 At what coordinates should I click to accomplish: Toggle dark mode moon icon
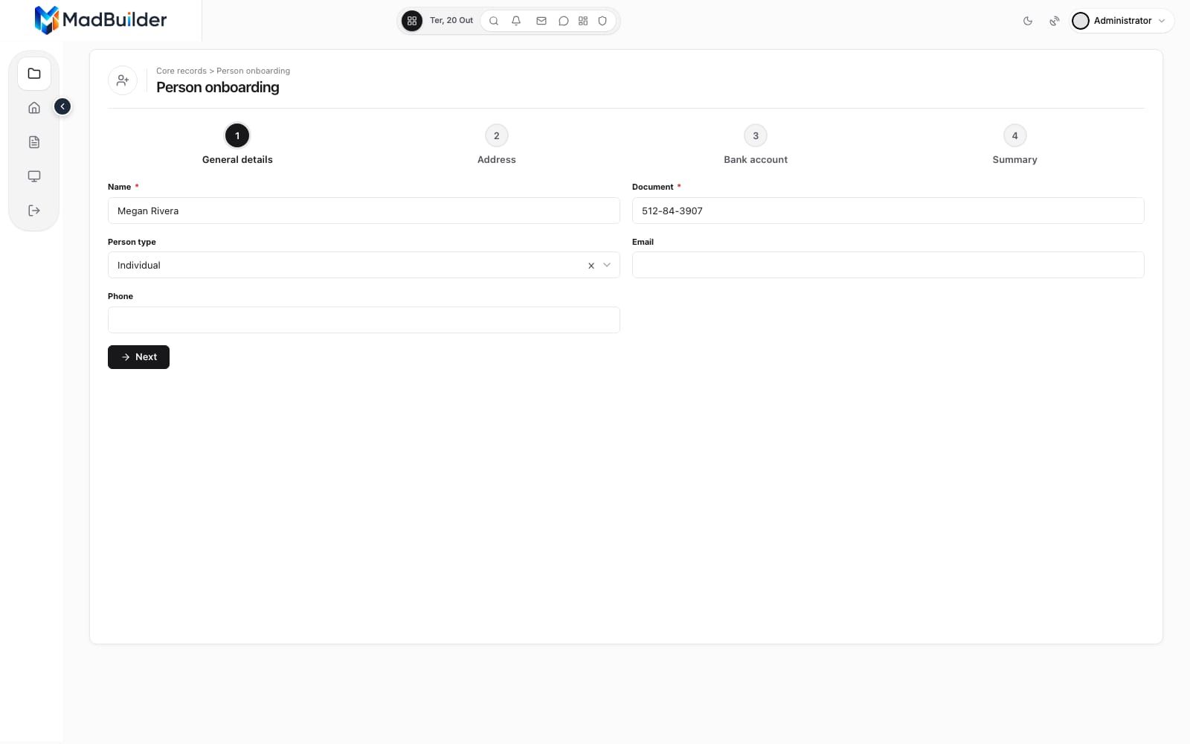tap(1028, 21)
